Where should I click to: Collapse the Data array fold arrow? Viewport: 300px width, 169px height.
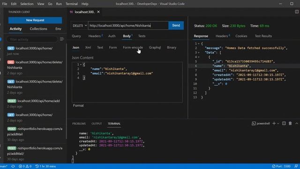pyautogui.click(x=199, y=53)
